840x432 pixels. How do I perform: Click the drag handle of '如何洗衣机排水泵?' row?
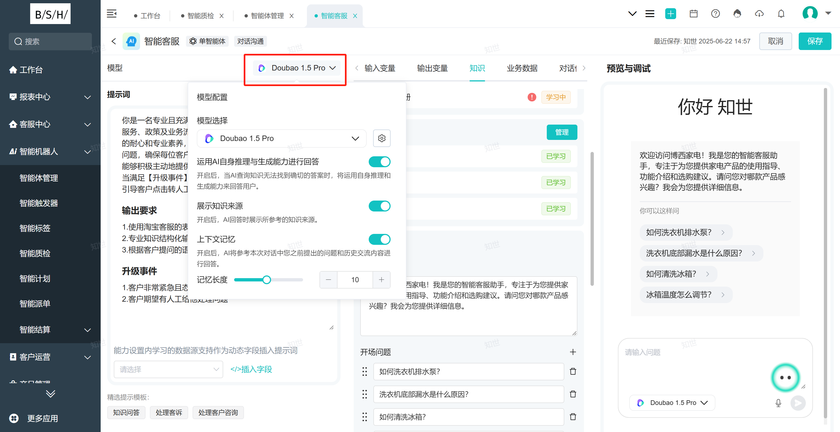[x=365, y=371]
